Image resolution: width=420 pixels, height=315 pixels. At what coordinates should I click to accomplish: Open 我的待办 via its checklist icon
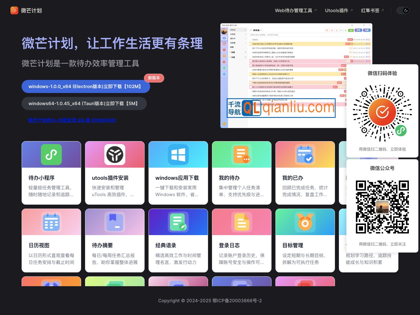[x=241, y=154]
